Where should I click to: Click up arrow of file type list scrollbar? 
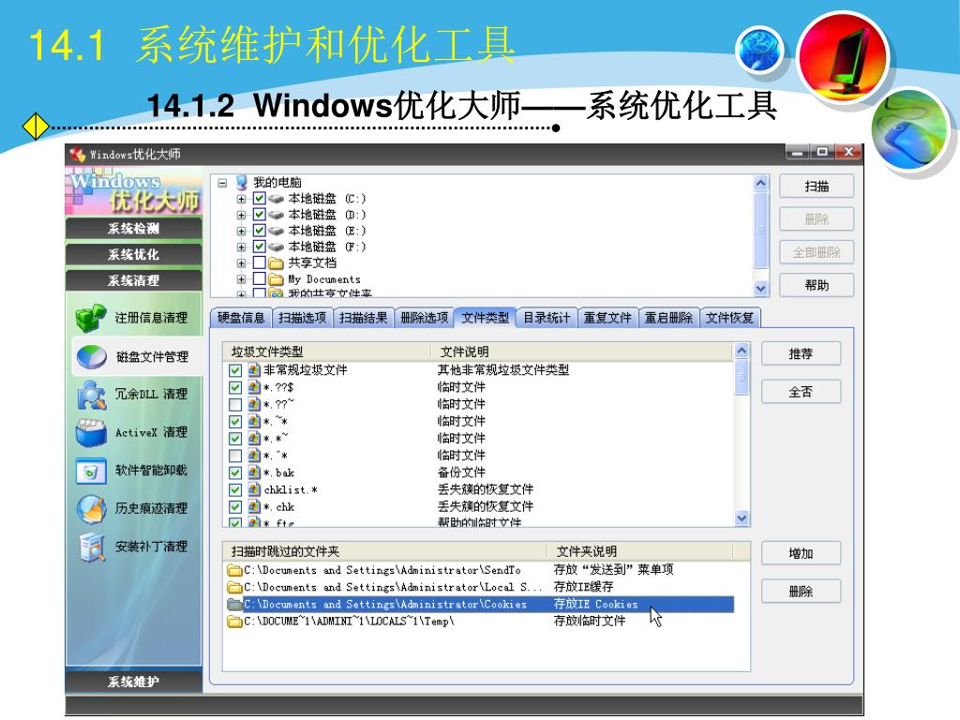click(x=742, y=351)
